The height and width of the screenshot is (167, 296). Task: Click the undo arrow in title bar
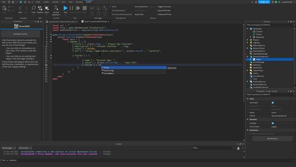click(29, 2)
